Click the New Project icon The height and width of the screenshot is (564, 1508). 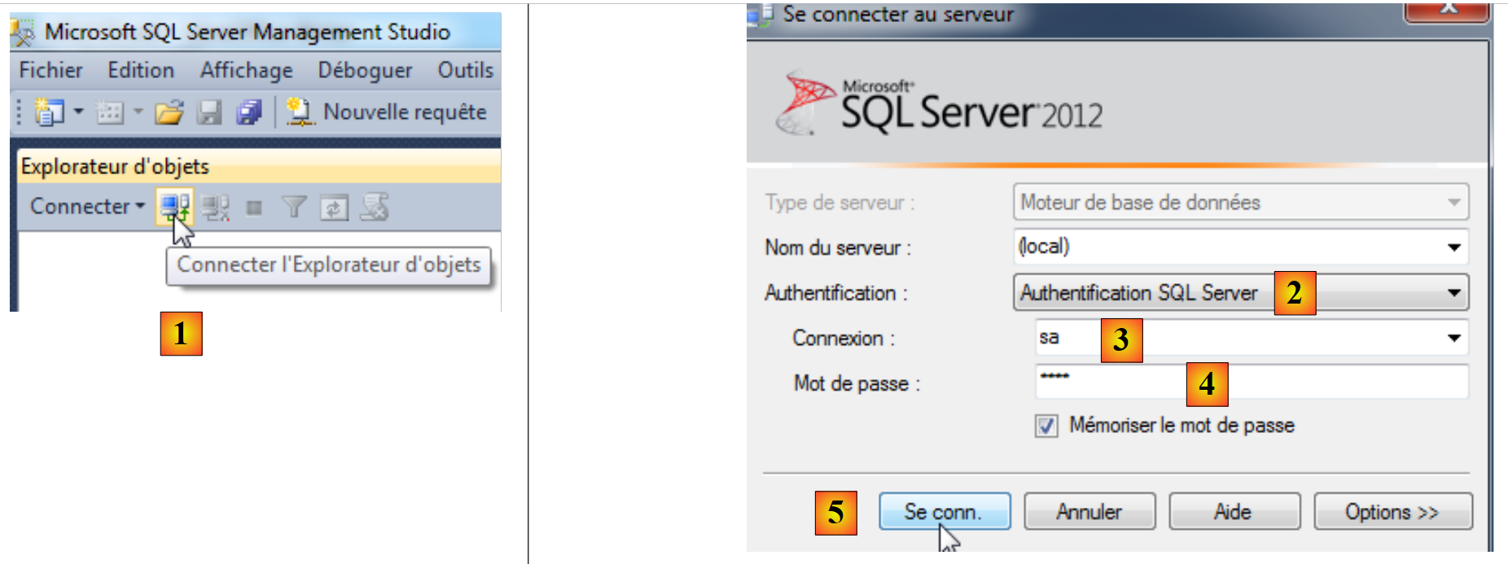point(50,112)
